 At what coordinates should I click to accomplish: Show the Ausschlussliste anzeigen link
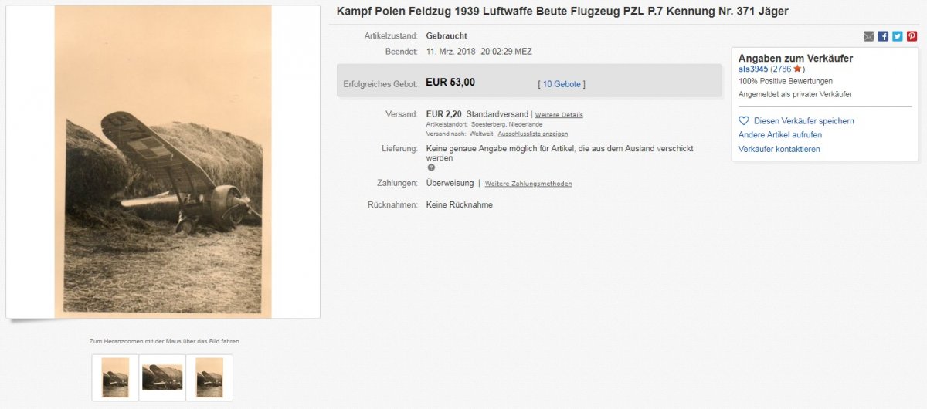[x=532, y=134]
